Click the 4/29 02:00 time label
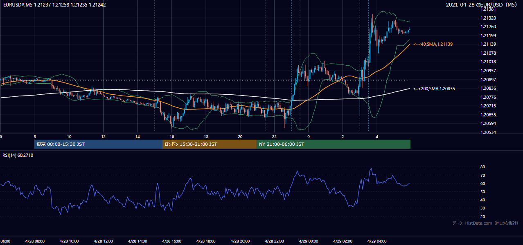 [343, 241]
